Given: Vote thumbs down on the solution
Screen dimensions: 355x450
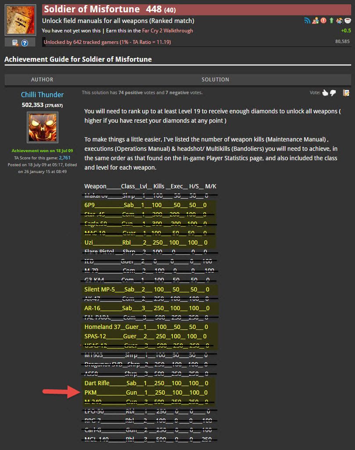Looking at the screenshot, I should tap(333, 93).
